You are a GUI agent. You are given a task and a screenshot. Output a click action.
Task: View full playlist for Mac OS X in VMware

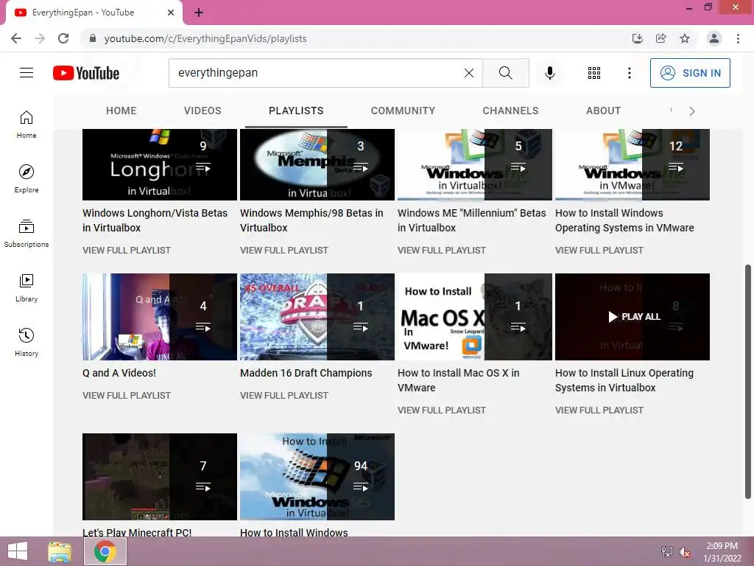pyautogui.click(x=442, y=410)
